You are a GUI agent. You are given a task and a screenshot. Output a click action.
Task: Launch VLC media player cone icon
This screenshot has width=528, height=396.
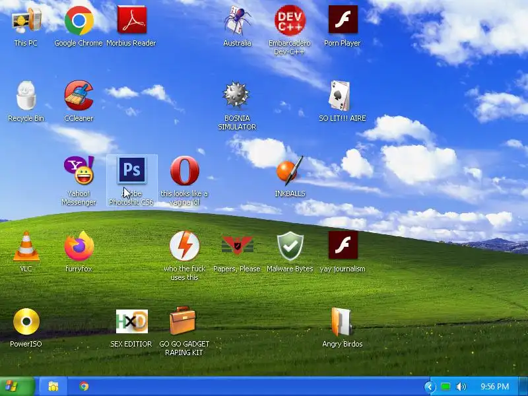click(26, 246)
